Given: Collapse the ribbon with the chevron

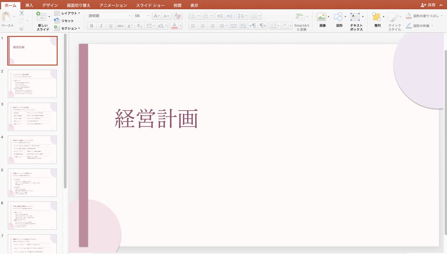Looking at the screenshot, I should (x=441, y=5).
